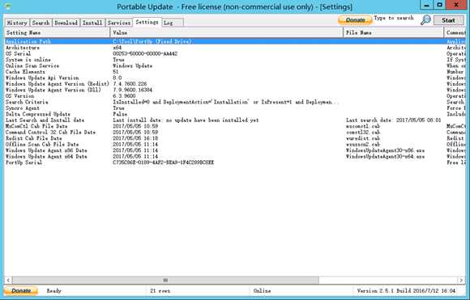Select Offline Scan Cab File Date row

coord(235,145)
